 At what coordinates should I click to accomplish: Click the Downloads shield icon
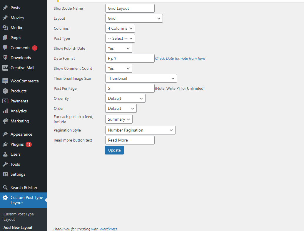click(5, 58)
